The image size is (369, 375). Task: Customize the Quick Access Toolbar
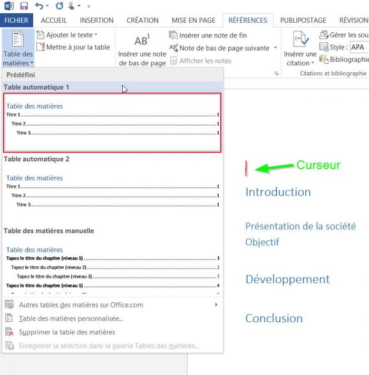point(89,6)
